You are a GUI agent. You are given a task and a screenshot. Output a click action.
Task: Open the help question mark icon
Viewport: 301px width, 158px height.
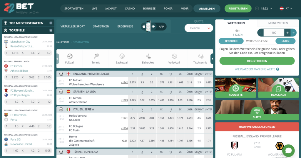[277, 69]
